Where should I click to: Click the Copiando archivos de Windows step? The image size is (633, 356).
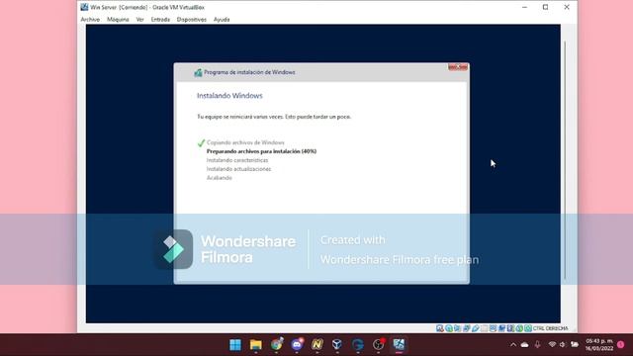(x=245, y=142)
